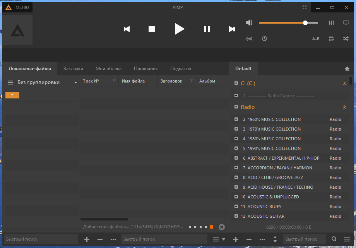Screen dimensions: 356x248
Task: Click the A-B repeat section button
Action: point(316,39)
